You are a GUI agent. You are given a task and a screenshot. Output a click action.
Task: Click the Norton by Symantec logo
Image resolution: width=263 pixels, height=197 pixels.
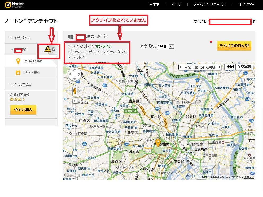pos(14,5)
